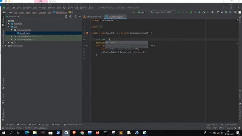Collapse the first com.example.list package
Image resolution: width=242 pixels, height=136 pixels.
(12, 30)
